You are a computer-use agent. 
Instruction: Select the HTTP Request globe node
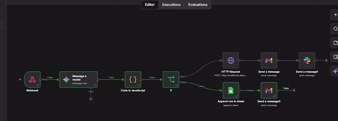point(231,60)
